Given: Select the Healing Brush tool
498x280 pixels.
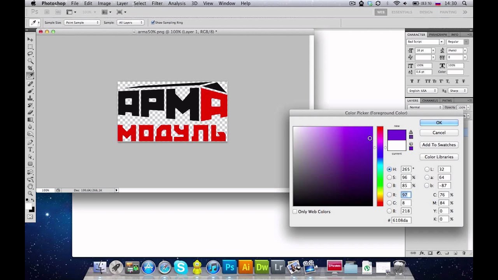Looking at the screenshot, I should point(30,84).
